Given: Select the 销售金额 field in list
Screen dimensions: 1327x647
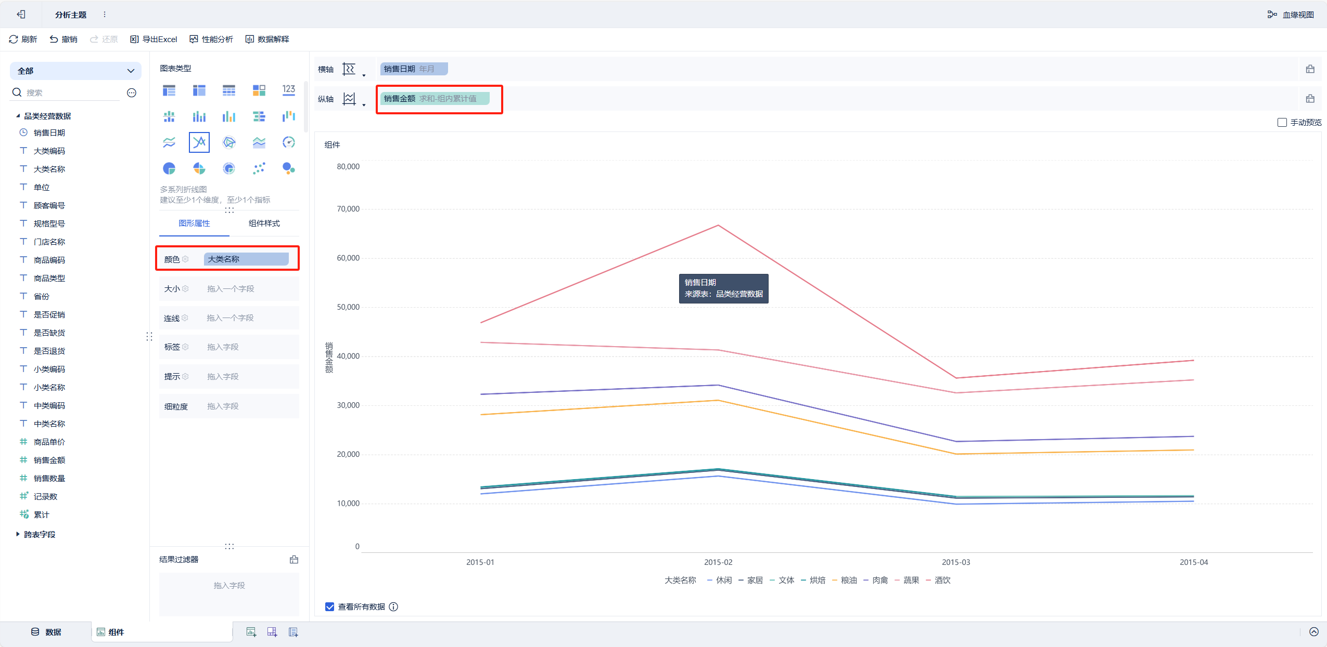Looking at the screenshot, I should pos(49,460).
